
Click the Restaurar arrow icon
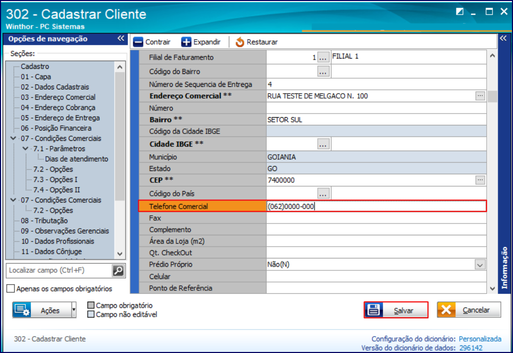point(240,42)
